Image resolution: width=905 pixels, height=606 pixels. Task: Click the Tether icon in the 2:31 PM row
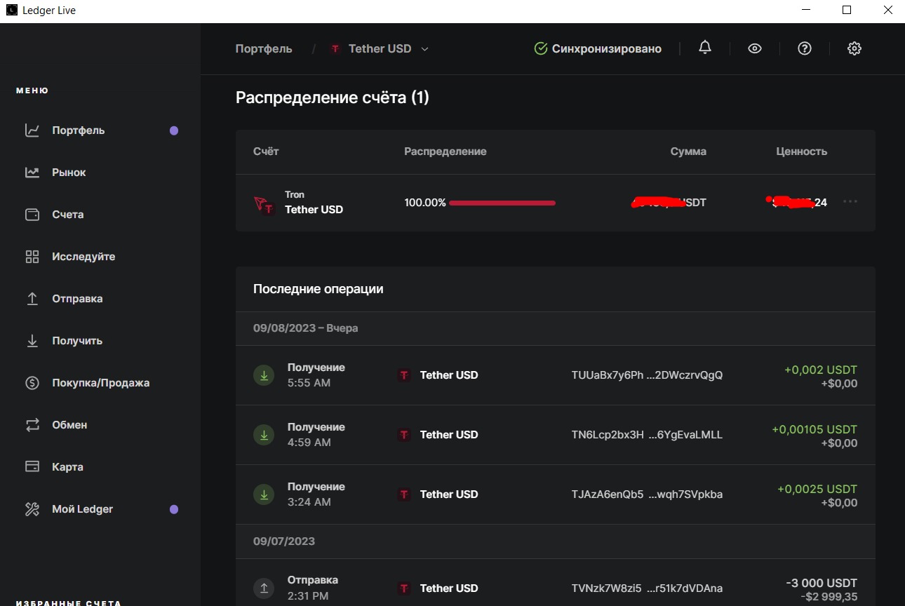(404, 588)
